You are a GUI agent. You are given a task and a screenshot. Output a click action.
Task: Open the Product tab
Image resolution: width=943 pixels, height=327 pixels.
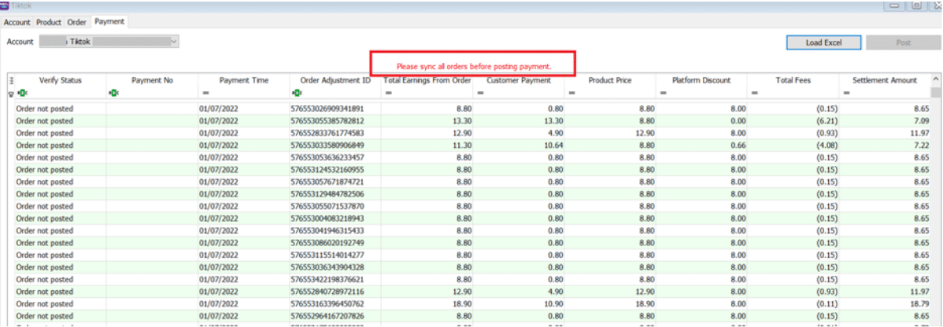(49, 22)
